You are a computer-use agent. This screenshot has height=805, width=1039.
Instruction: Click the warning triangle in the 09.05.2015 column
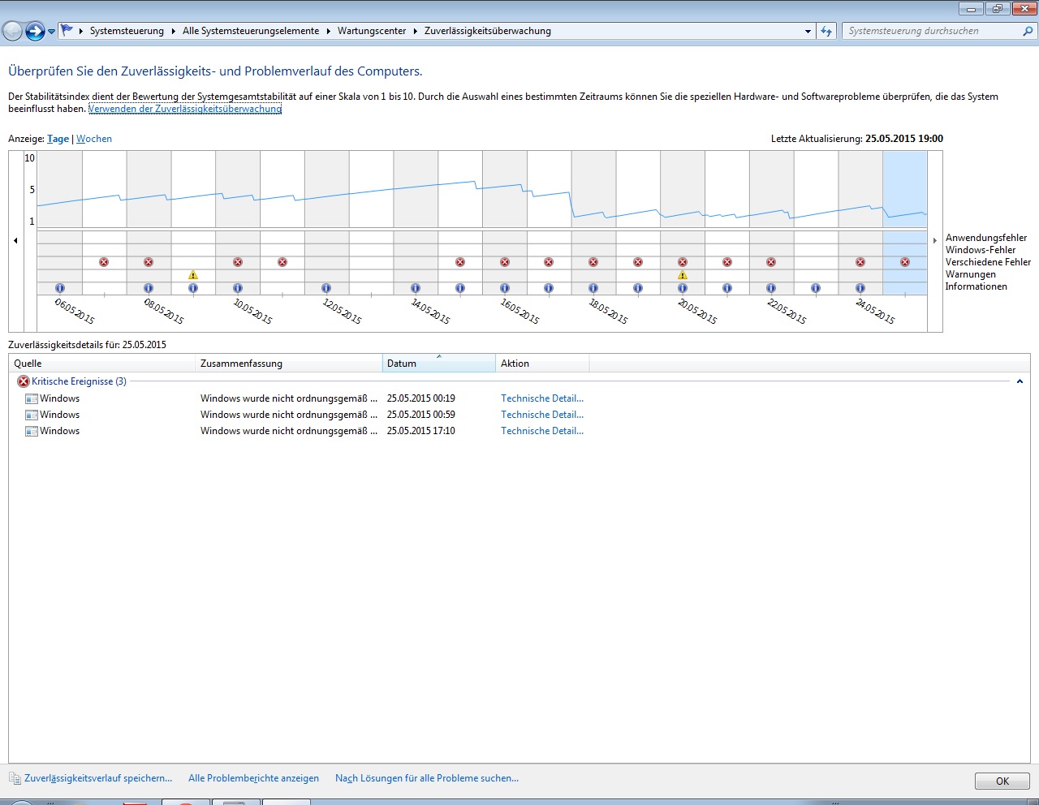[193, 275]
